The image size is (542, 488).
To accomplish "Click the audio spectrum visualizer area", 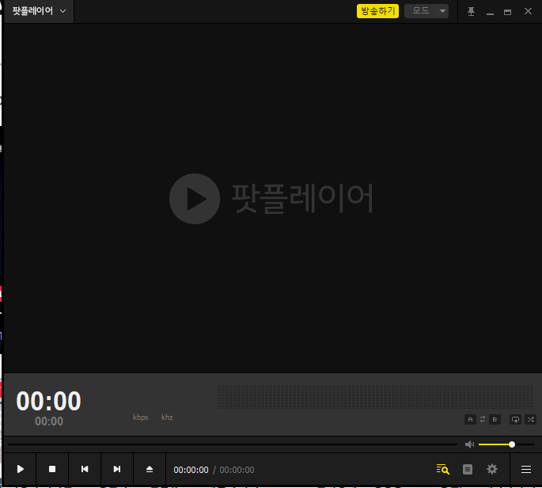I will [x=375, y=398].
